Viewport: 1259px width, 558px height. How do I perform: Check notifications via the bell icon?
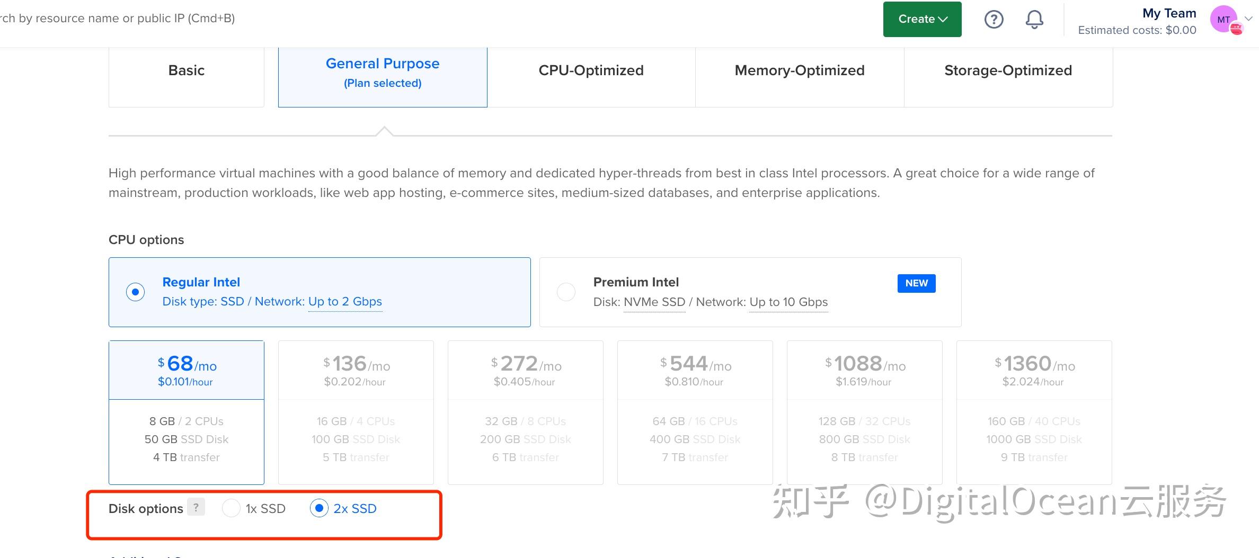[x=1034, y=19]
